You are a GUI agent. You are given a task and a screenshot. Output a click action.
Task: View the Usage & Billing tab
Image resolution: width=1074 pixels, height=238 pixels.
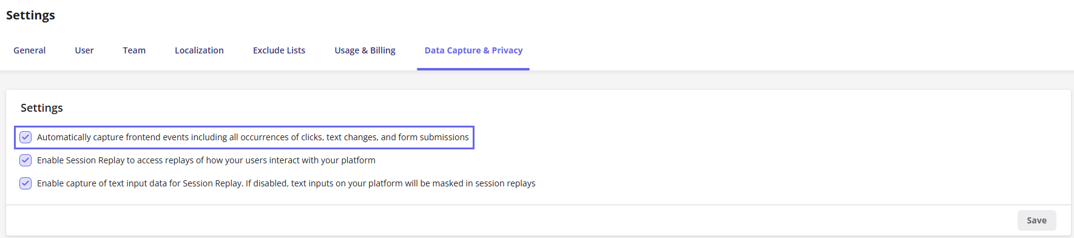click(x=365, y=50)
